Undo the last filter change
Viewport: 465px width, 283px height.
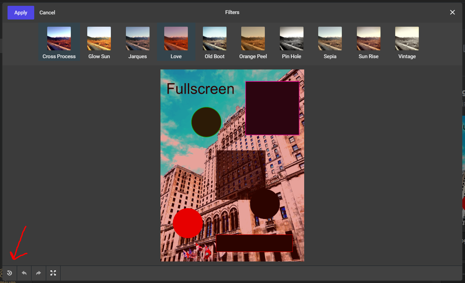click(24, 273)
